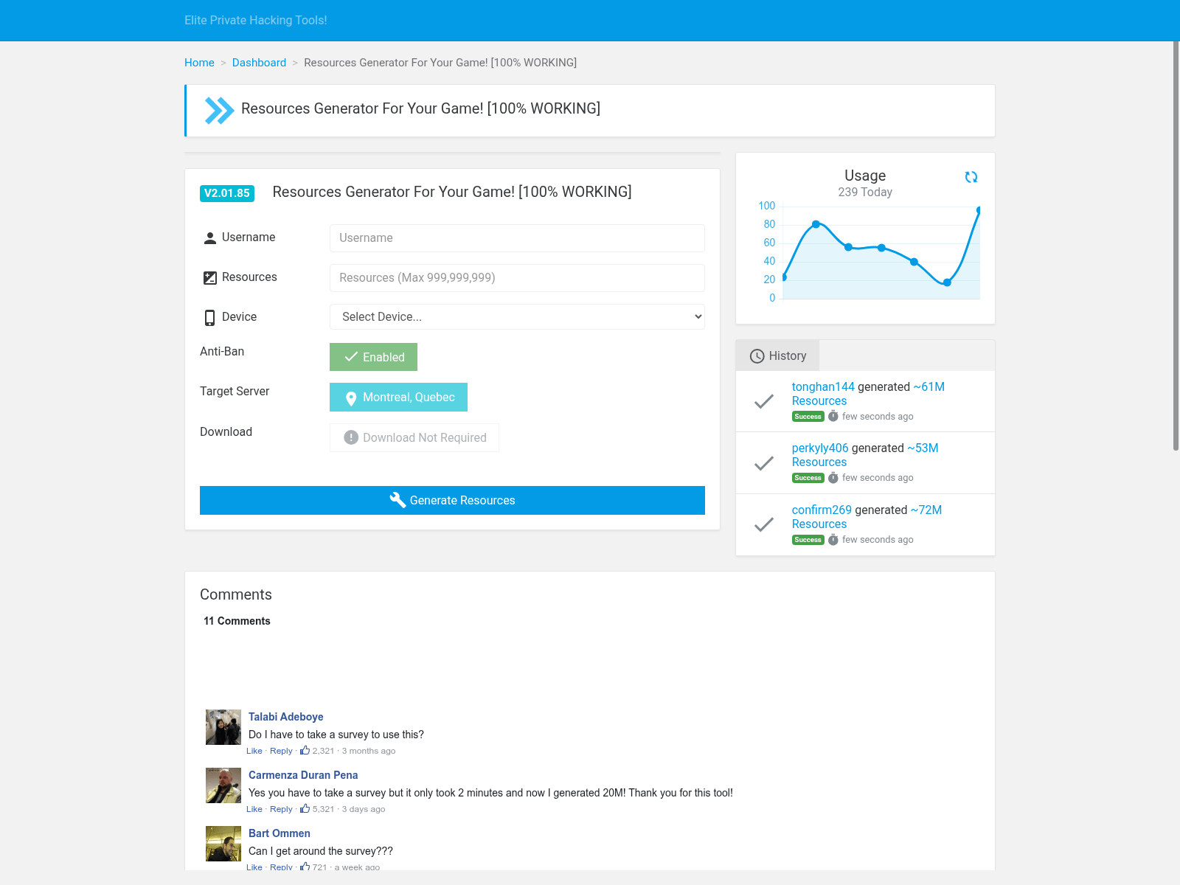Screen dimensions: 1180x885
Task: Click Generate Resources button
Action: [452, 500]
